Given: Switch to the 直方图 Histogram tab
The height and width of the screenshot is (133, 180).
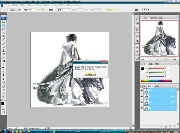Looking at the screenshot, I should 154,18.
